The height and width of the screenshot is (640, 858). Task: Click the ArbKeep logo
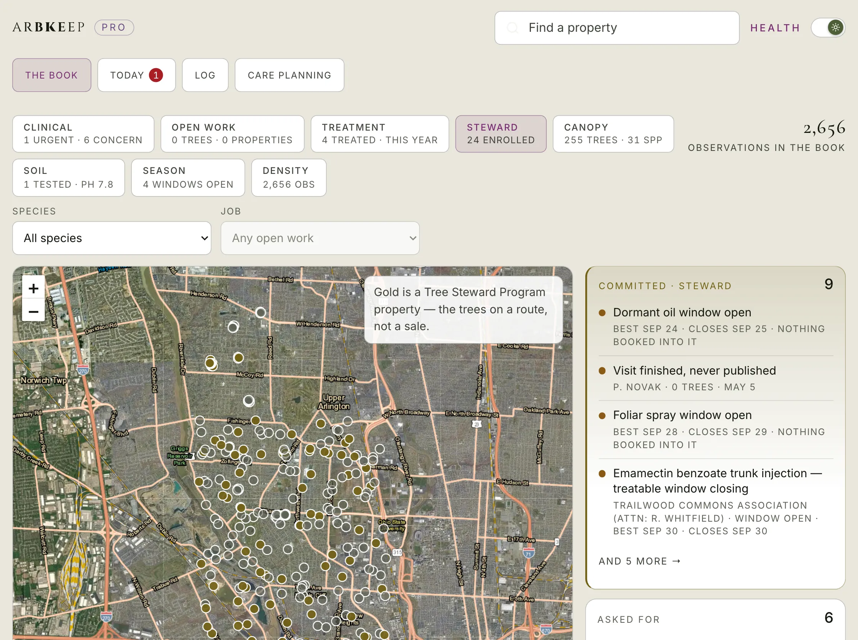coord(48,27)
